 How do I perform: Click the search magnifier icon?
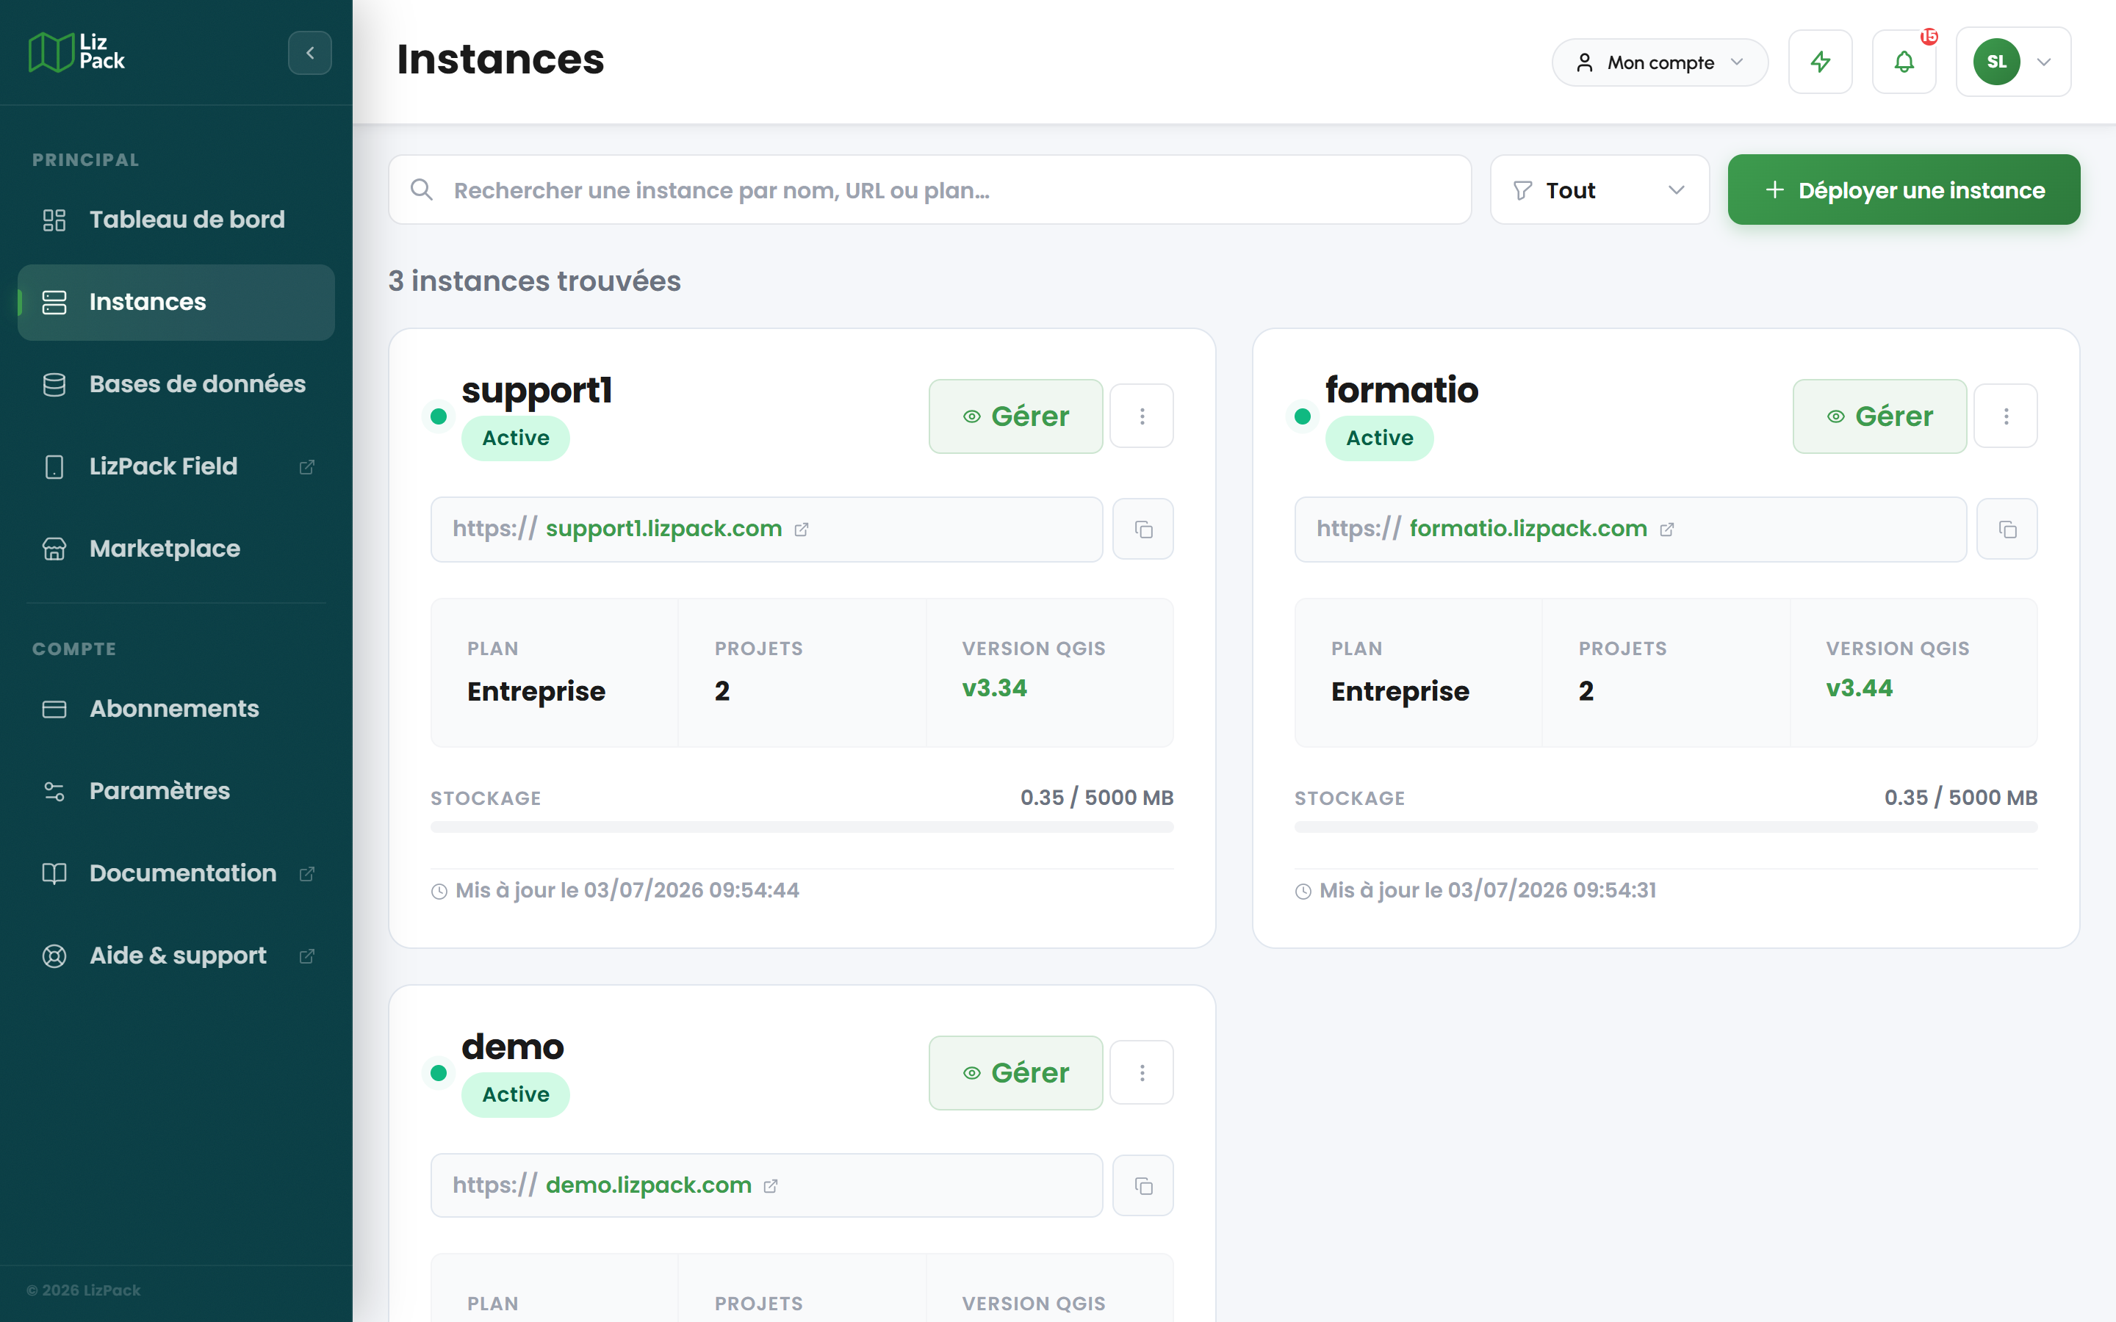(x=422, y=189)
